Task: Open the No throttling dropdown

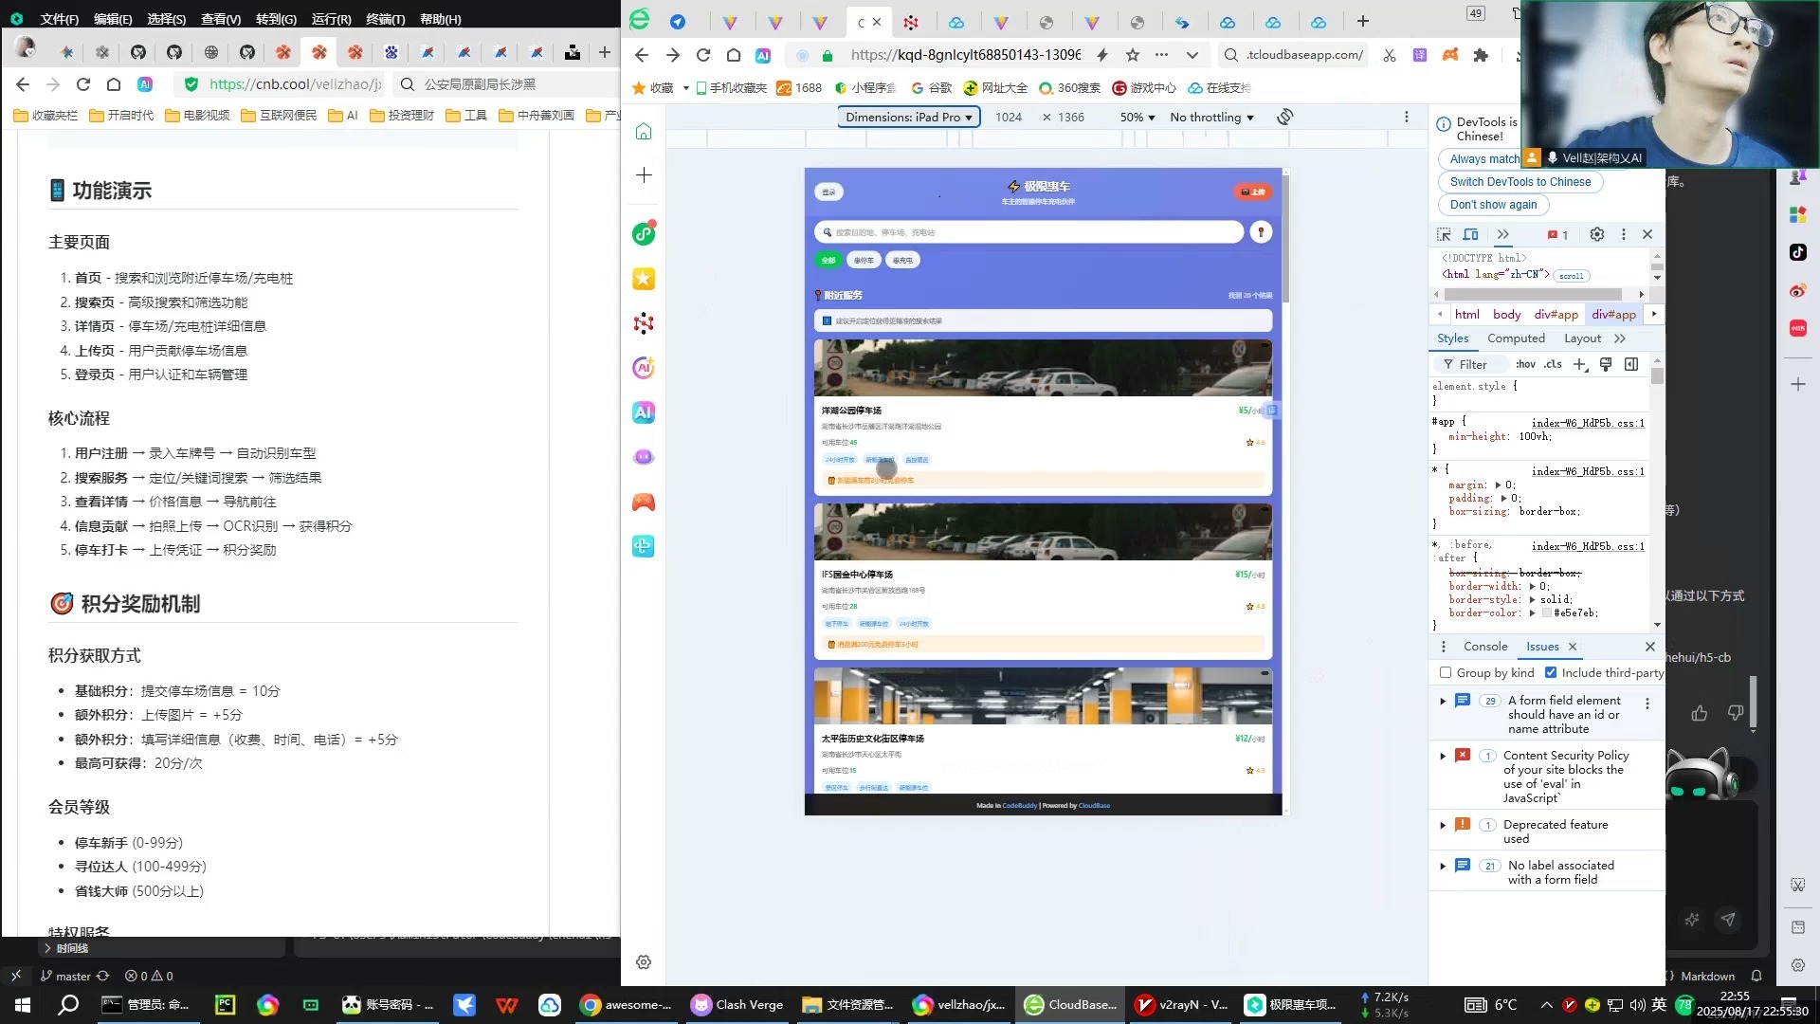Action: [1210, 117]
